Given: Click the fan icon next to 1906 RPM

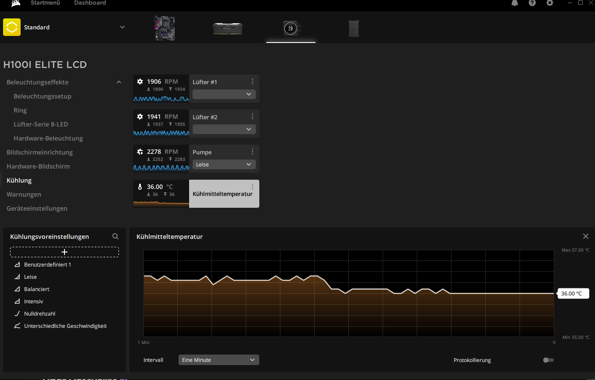Looking at the screenshot, I should (140, 82).
